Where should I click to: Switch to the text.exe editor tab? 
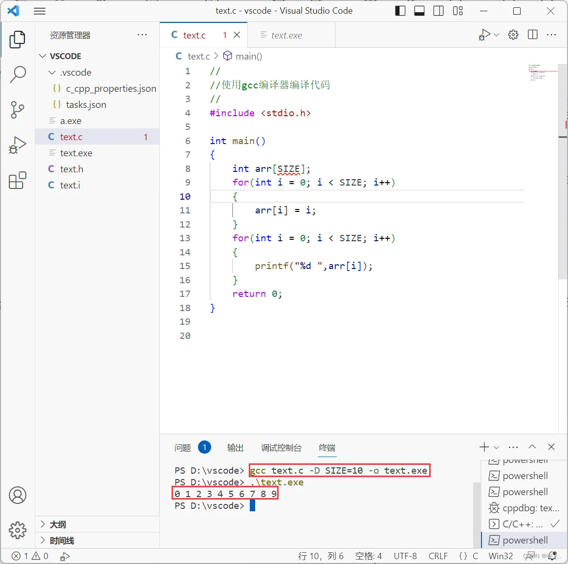(x=286, y=35)
